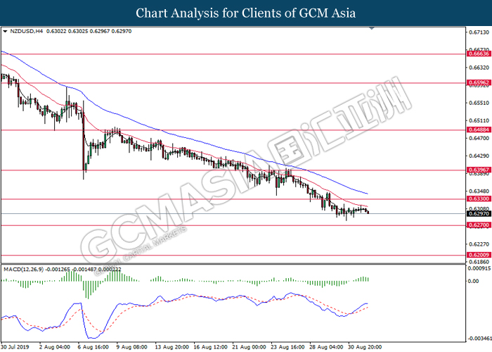Click the 21 Aug 00:00 time label
The image size is (492, 352).
[x=249, y=347]
